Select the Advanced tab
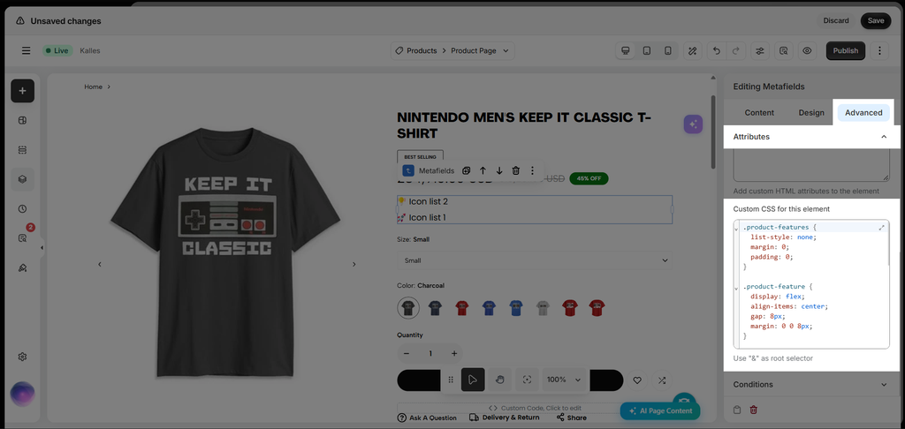The width and height of the screenshot is (905, 429). pos(863,112)
